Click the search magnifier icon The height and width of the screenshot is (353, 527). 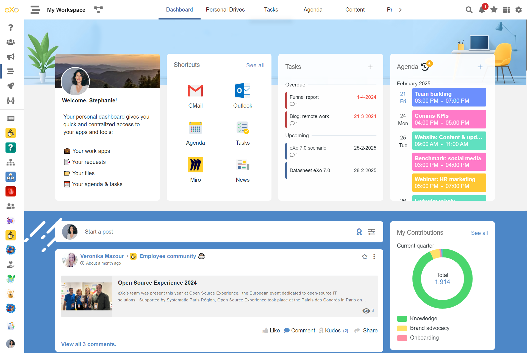pos(469,10)
